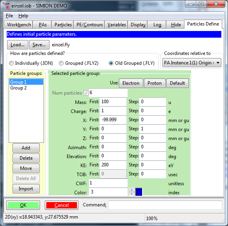228x226 pixels.
Task: Click the Azimuth First field
Action: pos(113,147)
